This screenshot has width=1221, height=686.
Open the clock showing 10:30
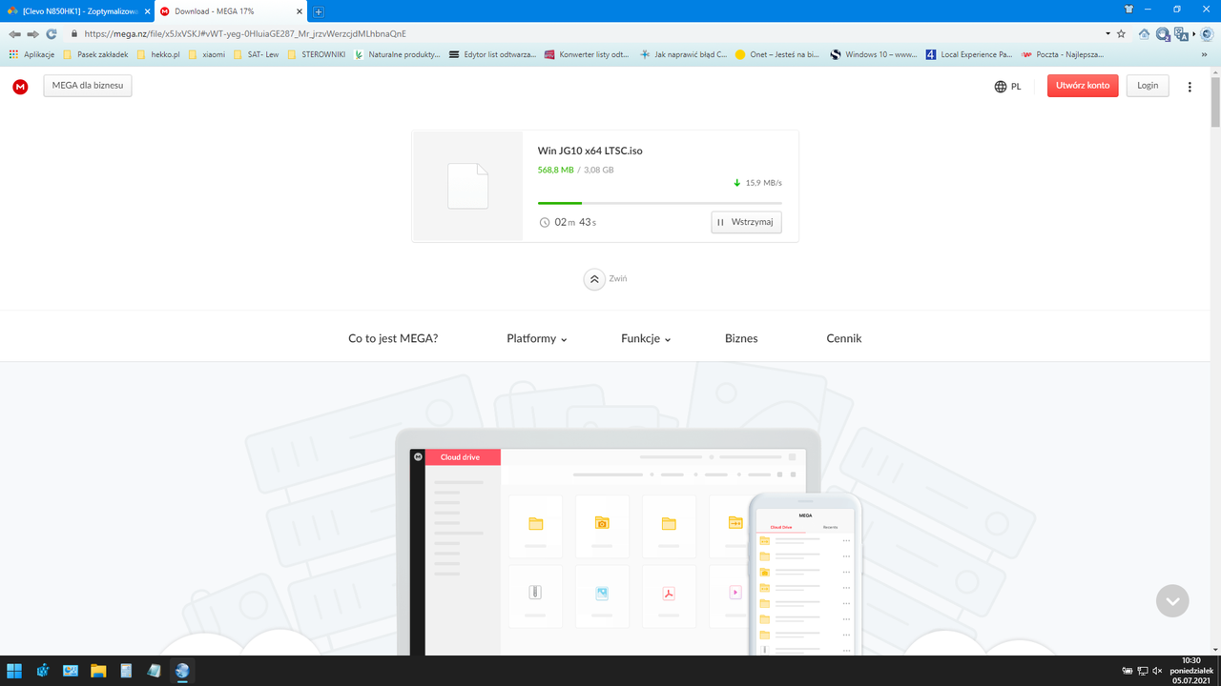tap(1192, 671)
